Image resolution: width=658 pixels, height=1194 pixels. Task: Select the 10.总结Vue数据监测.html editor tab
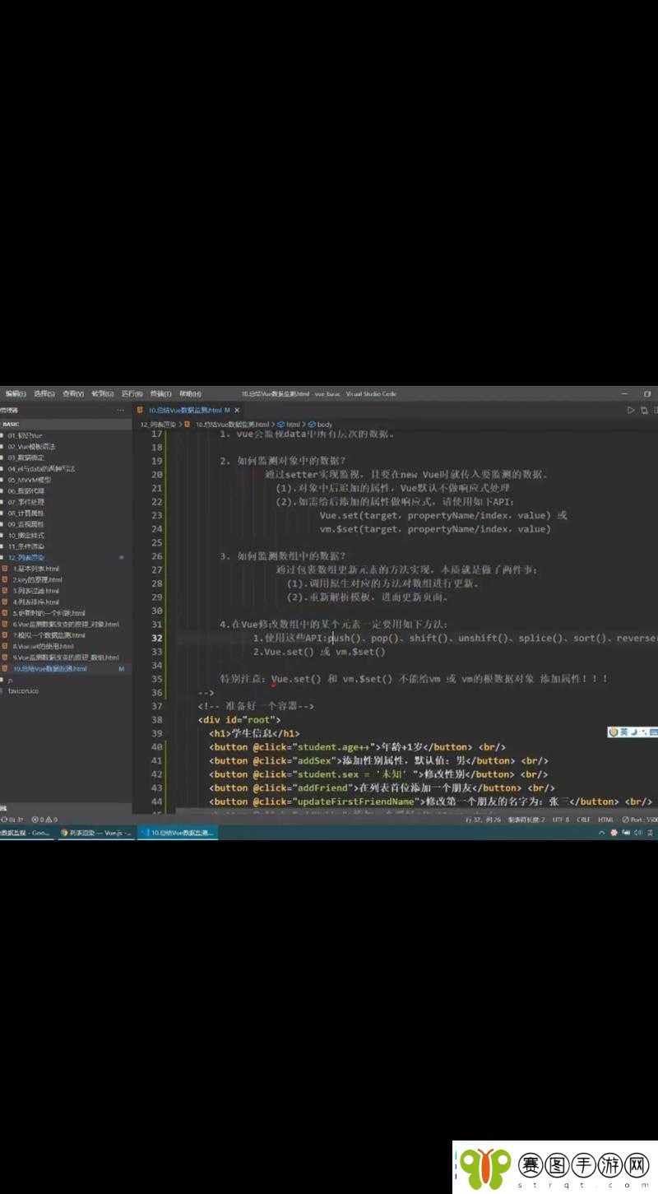click(x=188, y=410)
